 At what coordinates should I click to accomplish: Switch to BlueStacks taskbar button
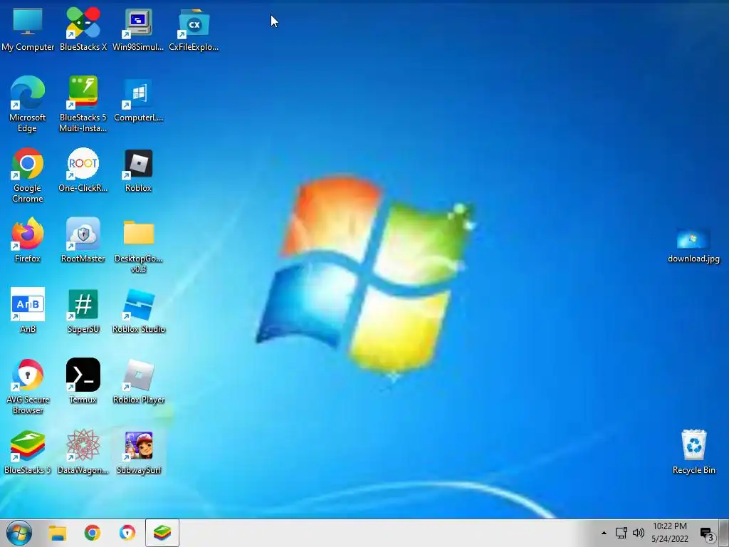(162, 533)
